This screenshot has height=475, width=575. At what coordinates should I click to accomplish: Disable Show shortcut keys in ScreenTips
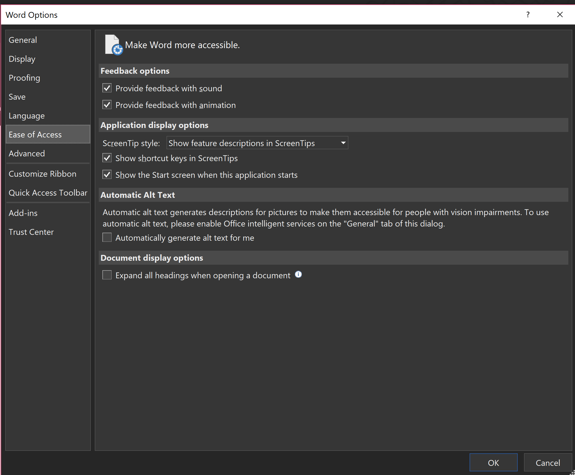[x=107, y=158]
